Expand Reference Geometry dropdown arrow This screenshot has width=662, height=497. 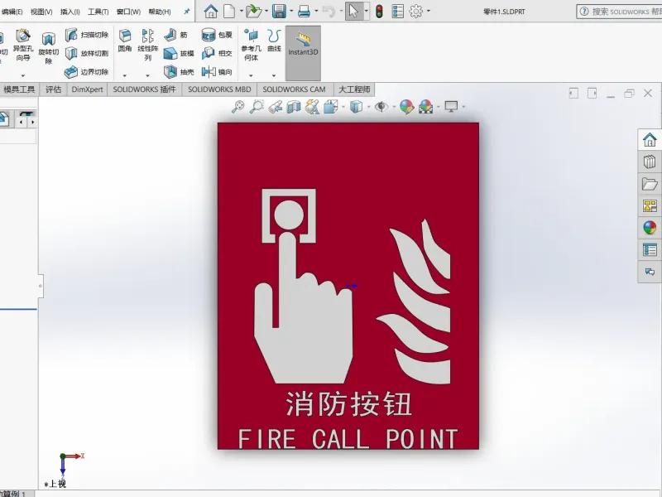coord(251,75)
